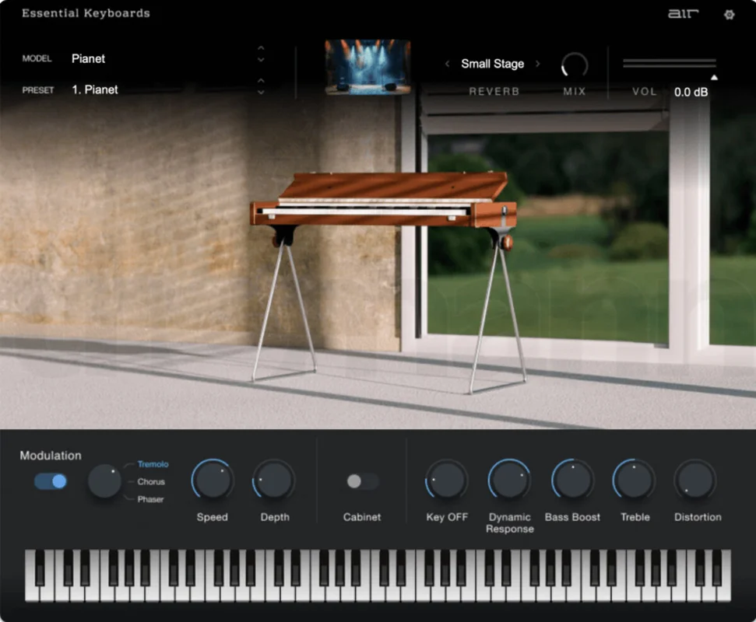Select Tremolo modulation type

coord(153,464)
